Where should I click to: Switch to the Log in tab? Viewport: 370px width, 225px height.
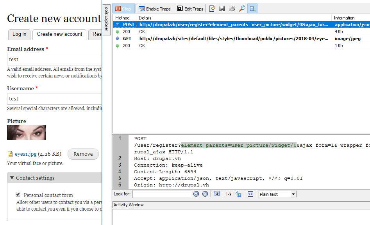tap(20, 34)
